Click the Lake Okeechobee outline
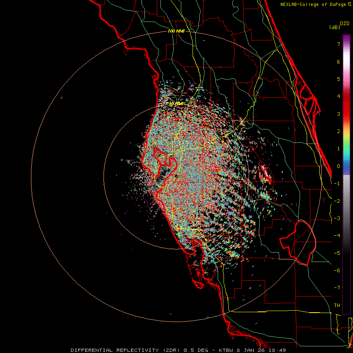The width and height of the screenshot is (353, 353). click(x=298, y=243)
